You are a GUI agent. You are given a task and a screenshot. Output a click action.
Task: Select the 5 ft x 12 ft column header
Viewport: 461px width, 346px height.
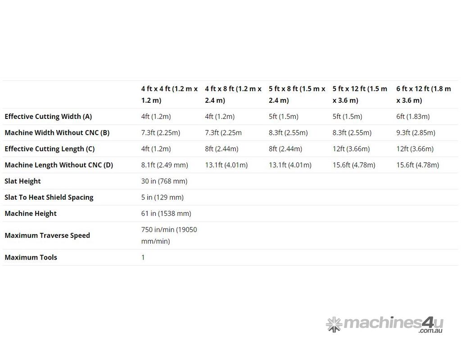360,95
